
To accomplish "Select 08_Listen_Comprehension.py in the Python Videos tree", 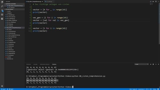I will (14, 28).
